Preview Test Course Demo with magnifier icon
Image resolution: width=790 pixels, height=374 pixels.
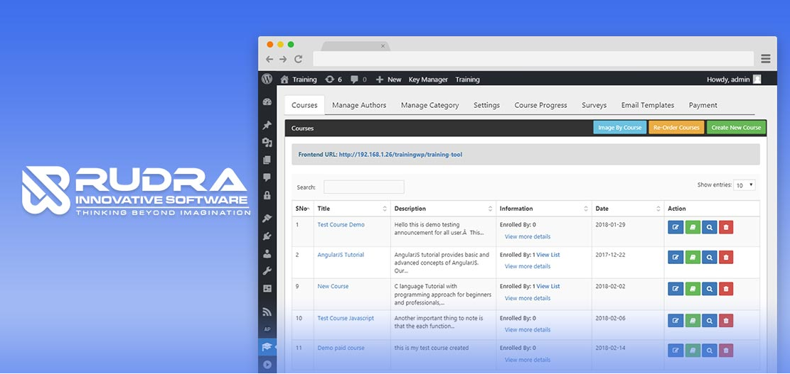(710, 227)
